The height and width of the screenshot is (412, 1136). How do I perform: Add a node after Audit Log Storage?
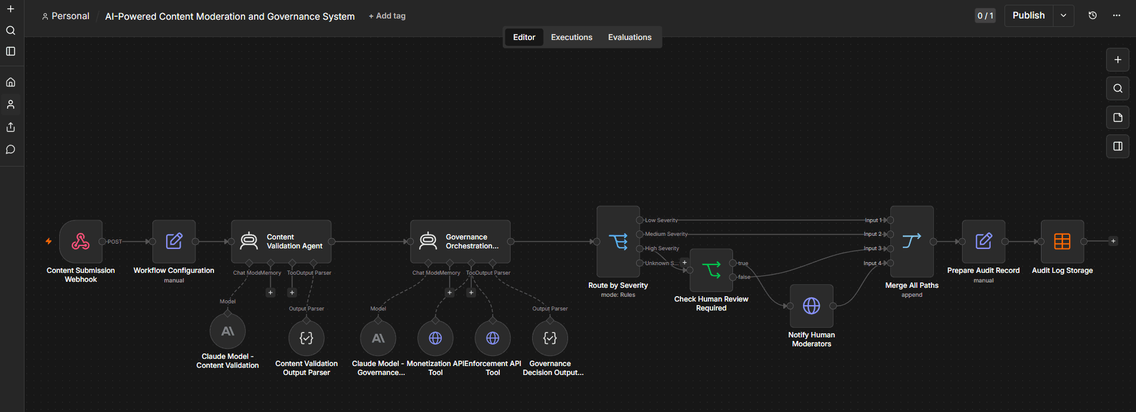[1113, 241]
